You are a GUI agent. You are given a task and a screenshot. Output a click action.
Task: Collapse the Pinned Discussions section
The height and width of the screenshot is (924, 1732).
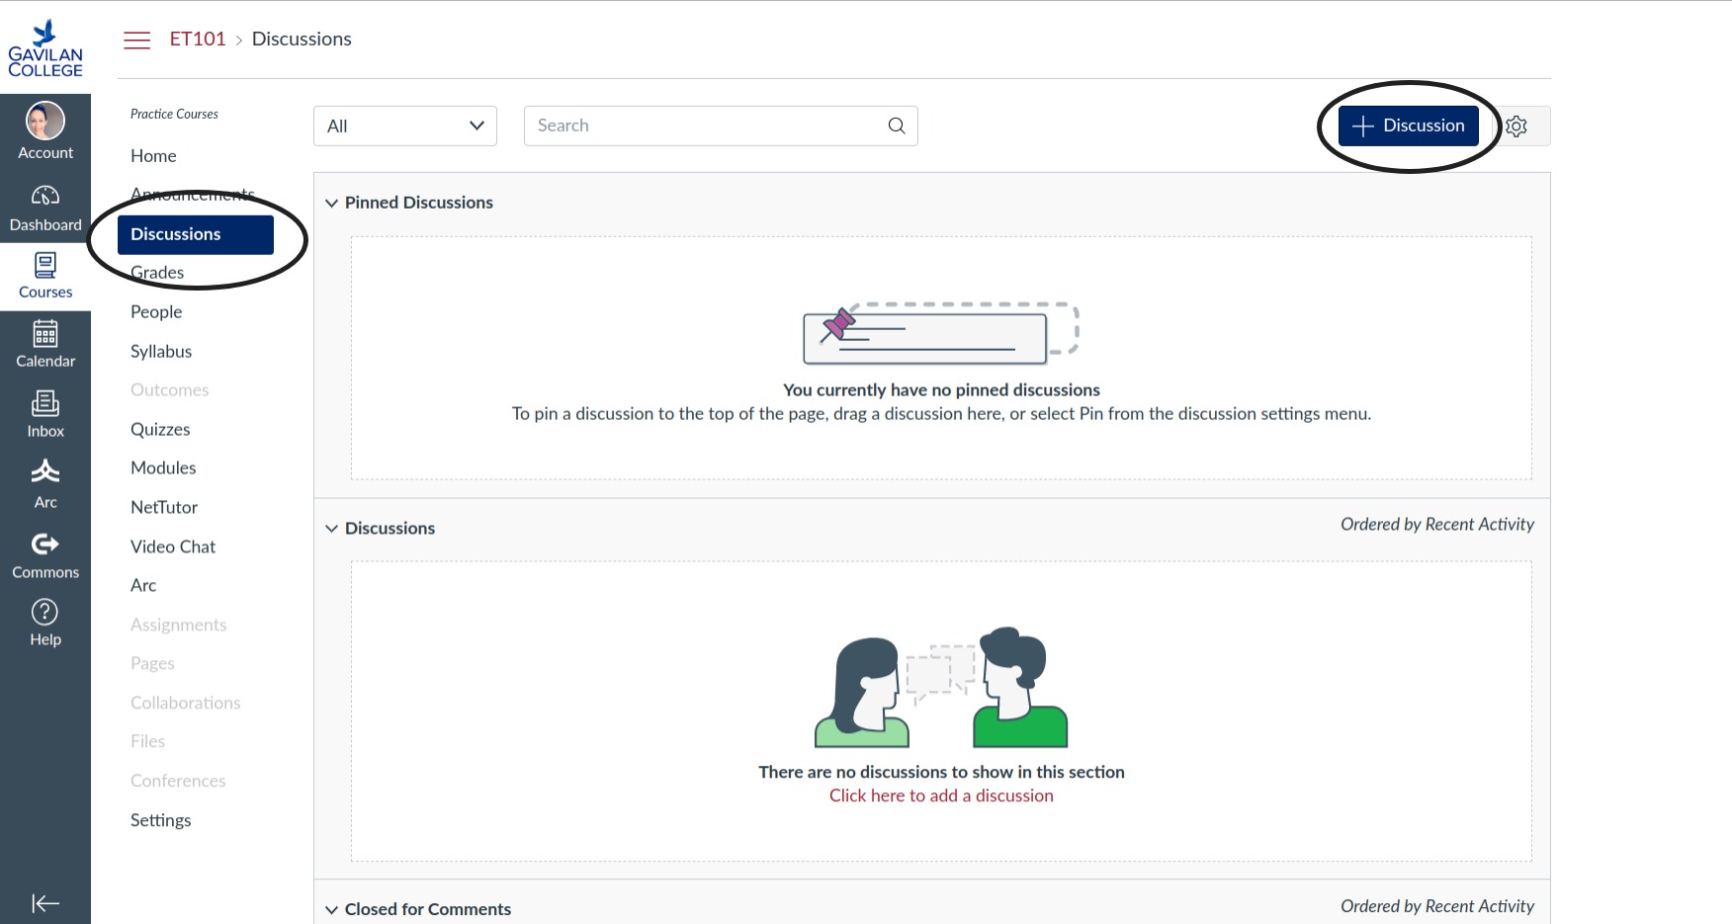[332, 203]
